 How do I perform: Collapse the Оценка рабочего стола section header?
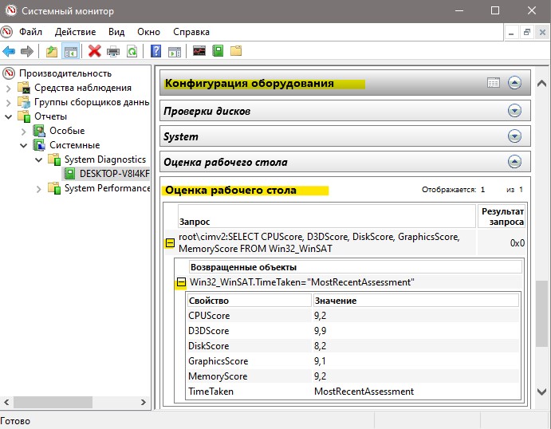click(514, 162)
